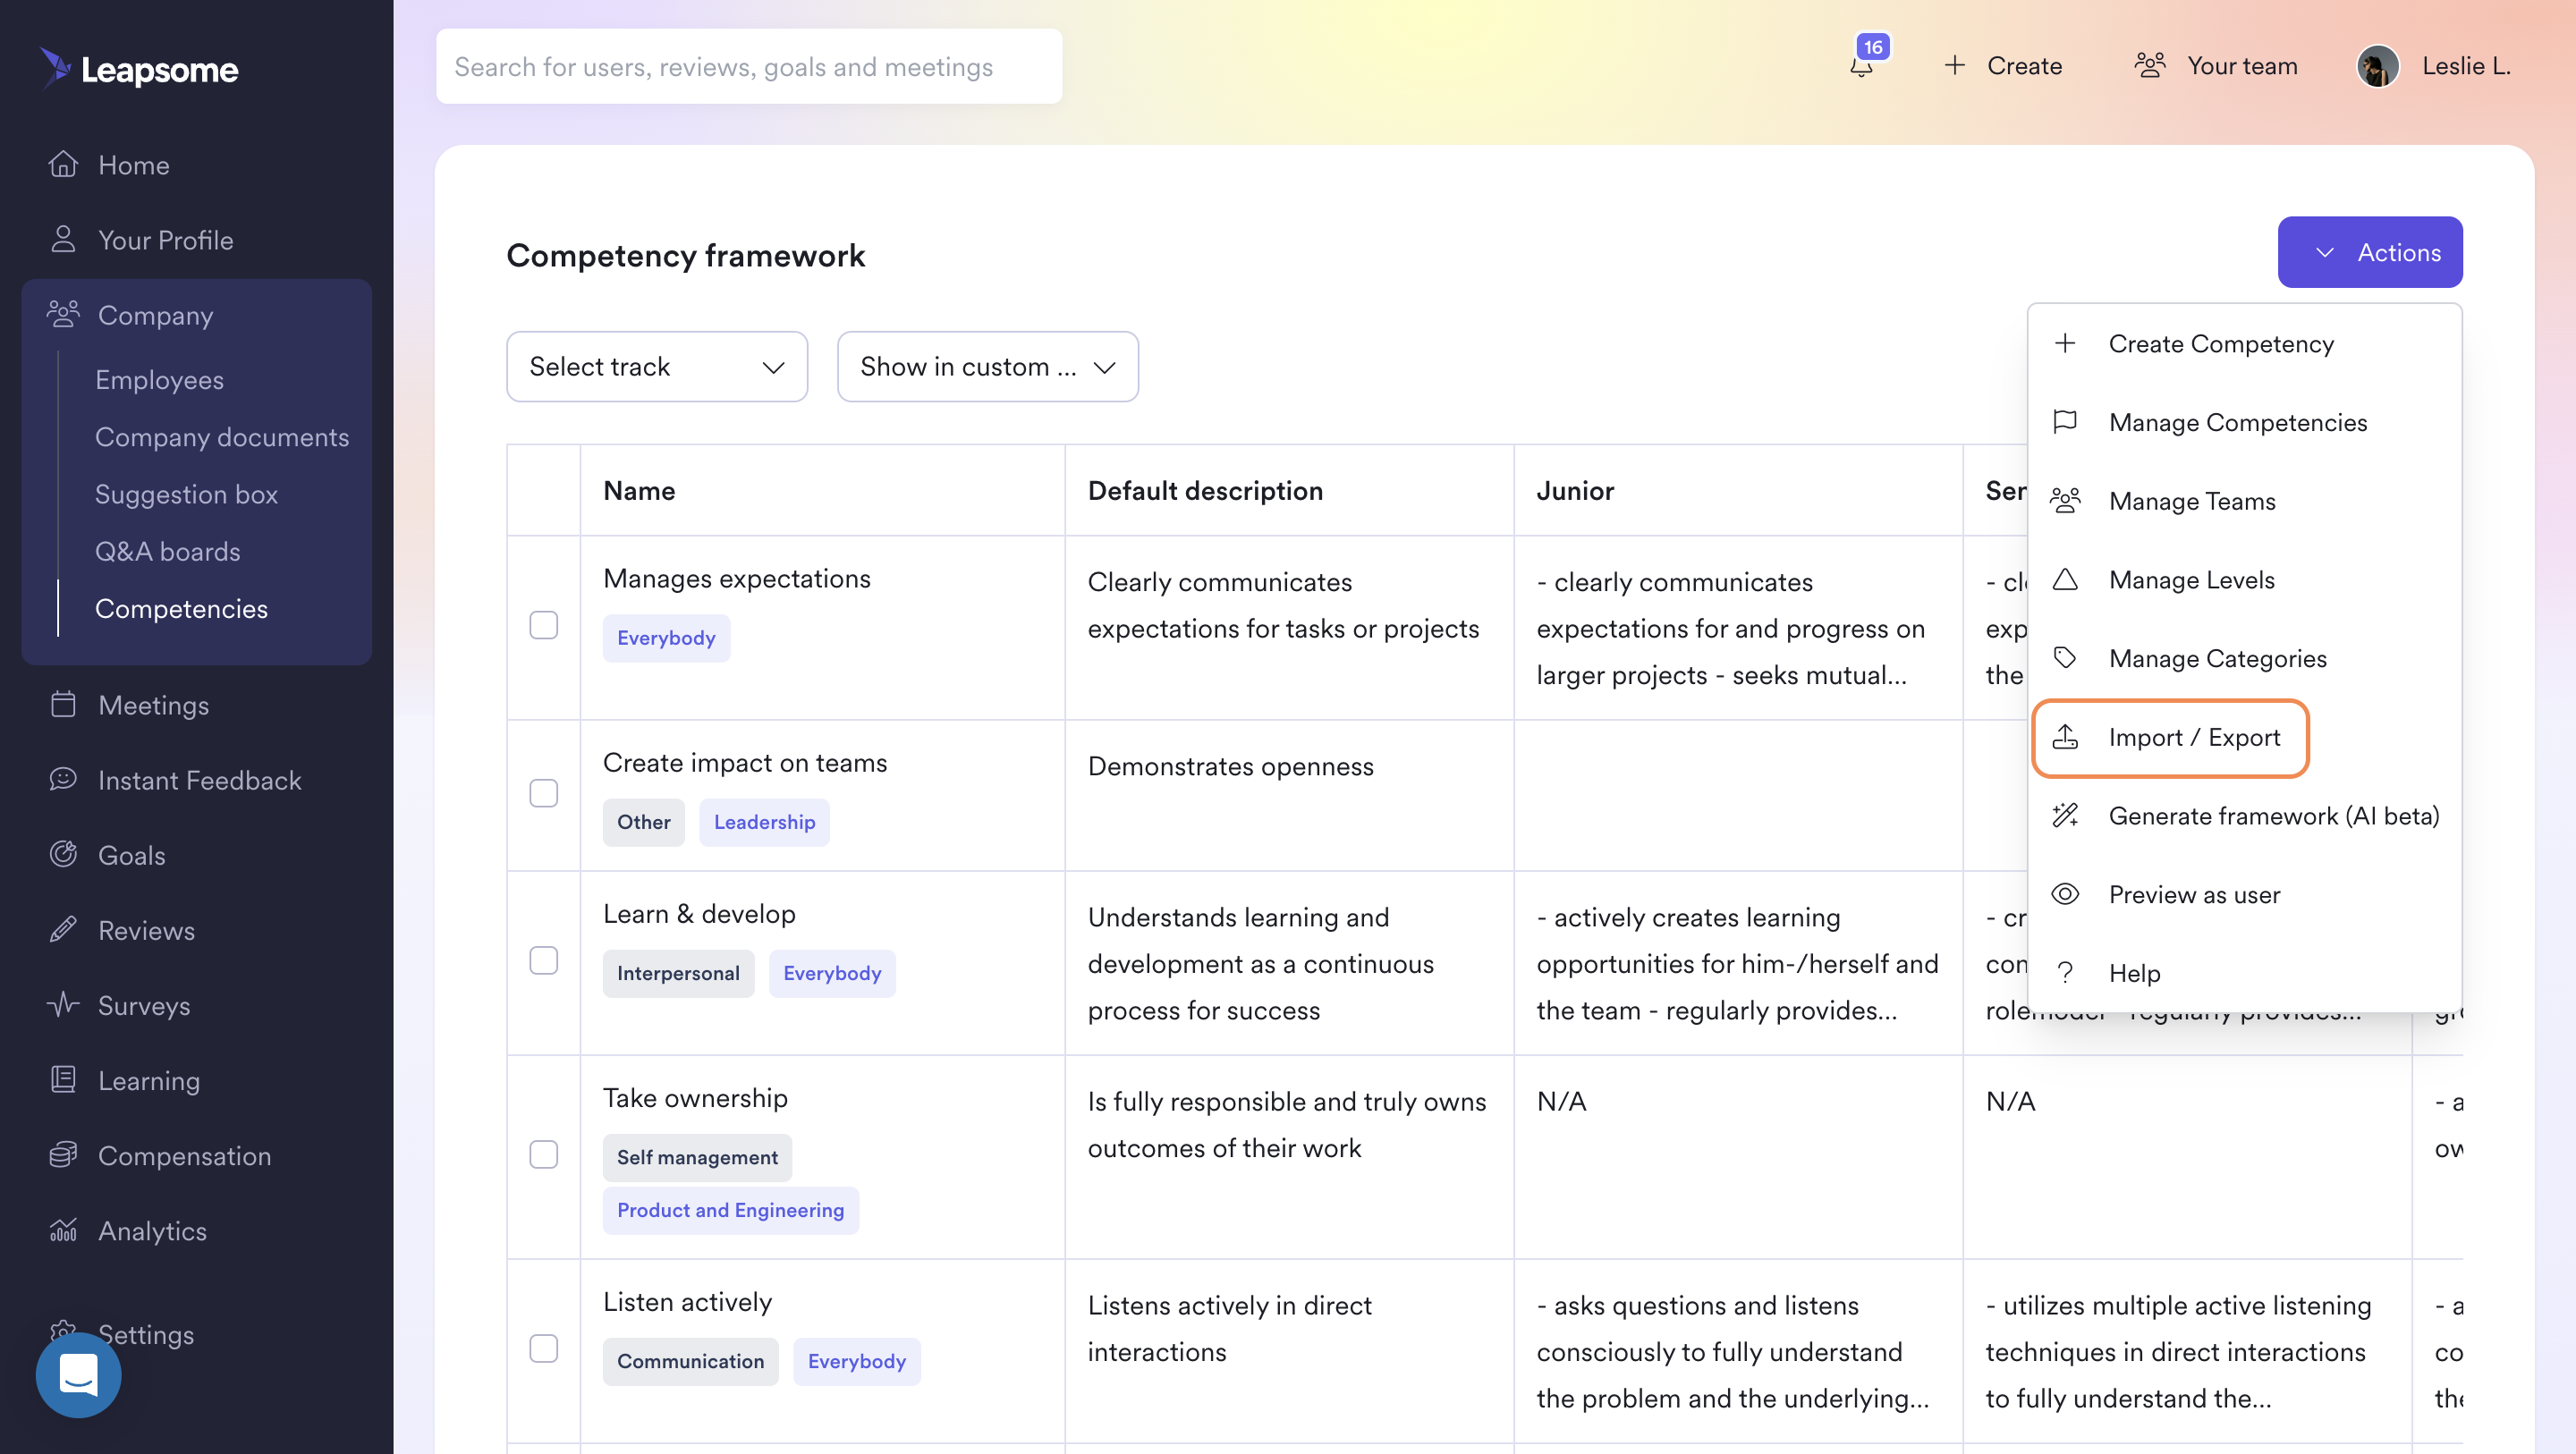Click the Your Profile person icon
The height and width of the screenshot is (1454, 2576).
tap(63, 239)
